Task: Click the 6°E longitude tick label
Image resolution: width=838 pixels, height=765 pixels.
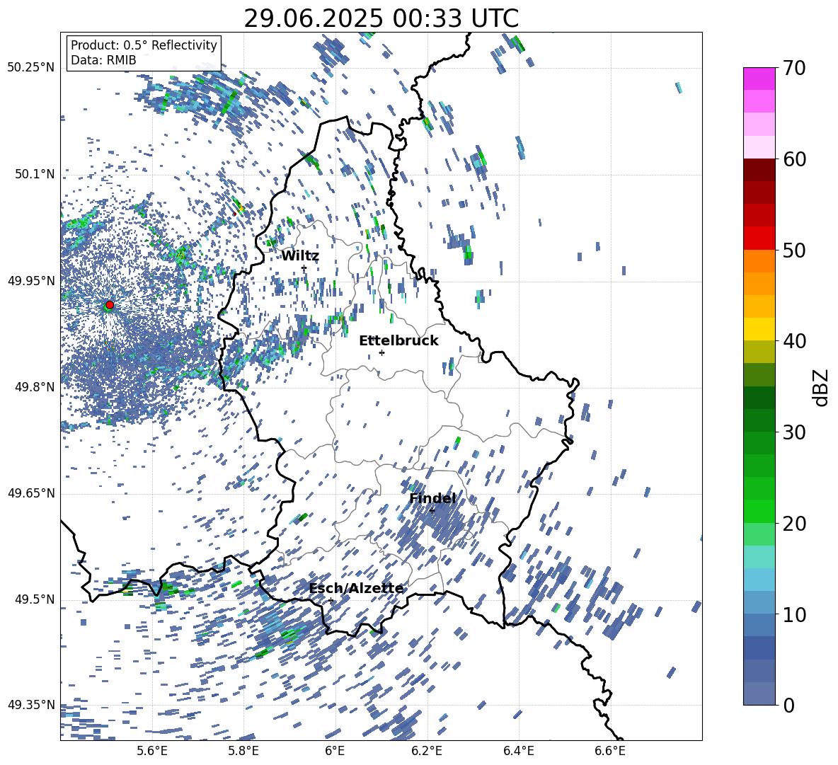Action: pos(335,751)
